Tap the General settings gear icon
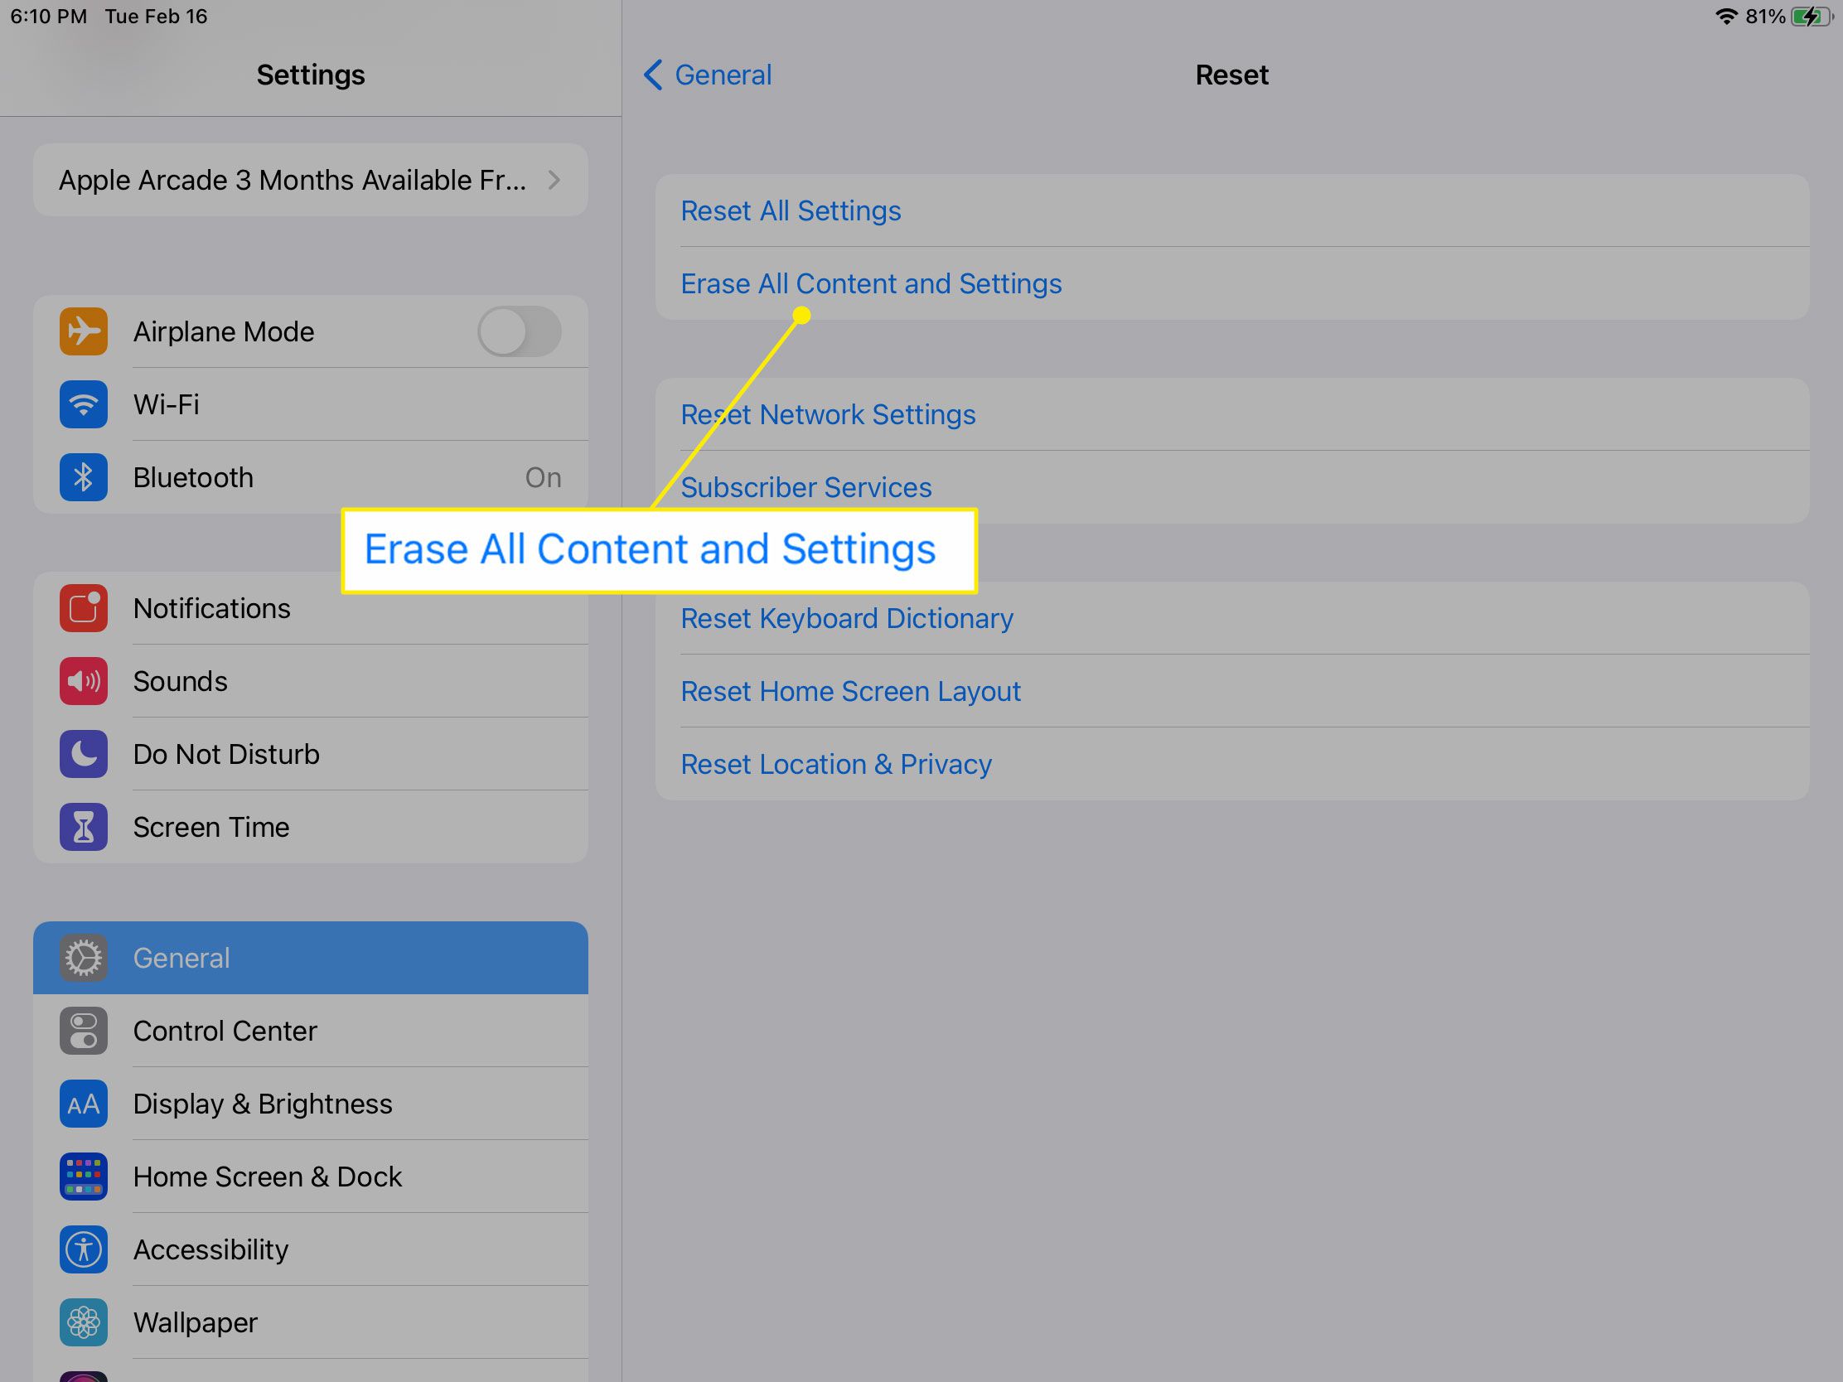The image size is (1843, 1382). coord(83,957)
